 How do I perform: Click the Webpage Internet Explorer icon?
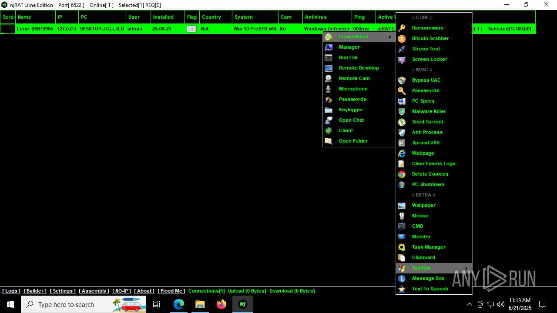pos(402,153)
